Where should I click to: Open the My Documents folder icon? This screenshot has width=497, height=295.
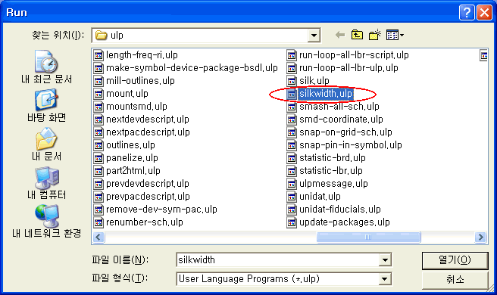(x=46, y=138)
